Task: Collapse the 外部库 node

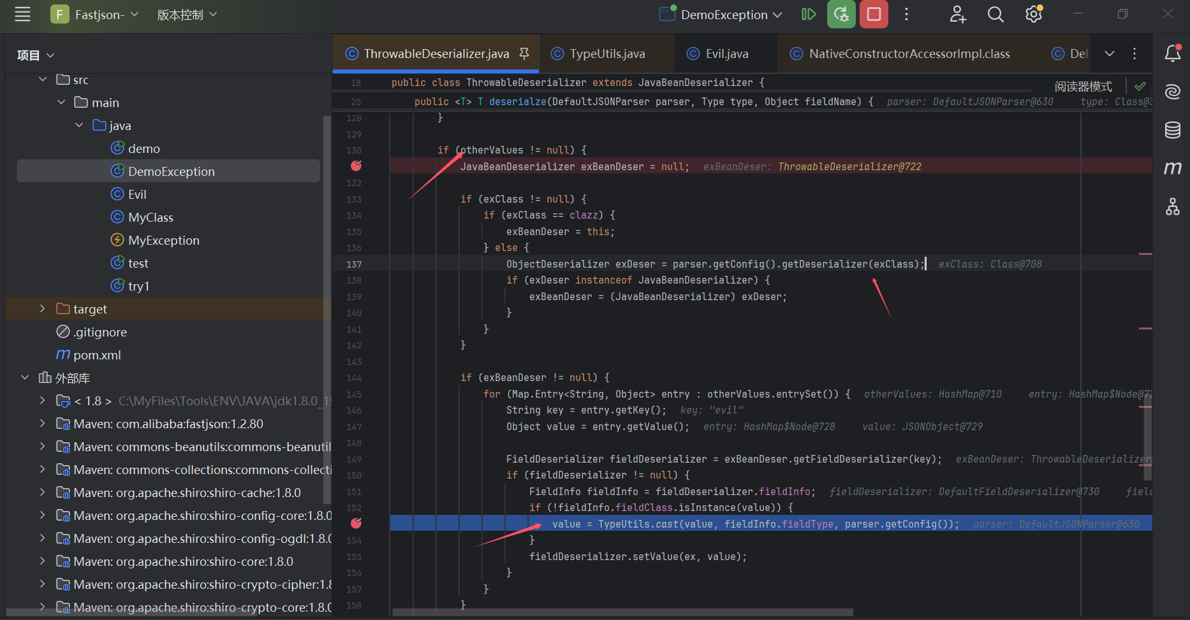Action: pos(25,377)
